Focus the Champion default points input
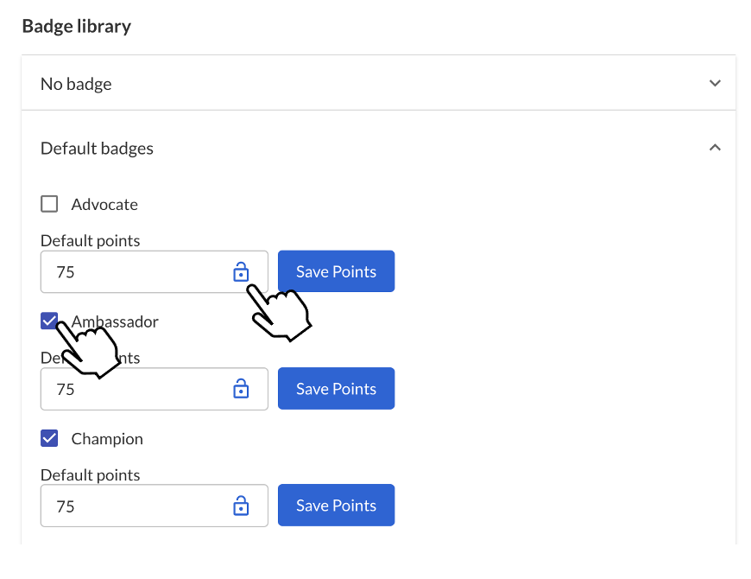751x579 pixels. tap(155, 506)
